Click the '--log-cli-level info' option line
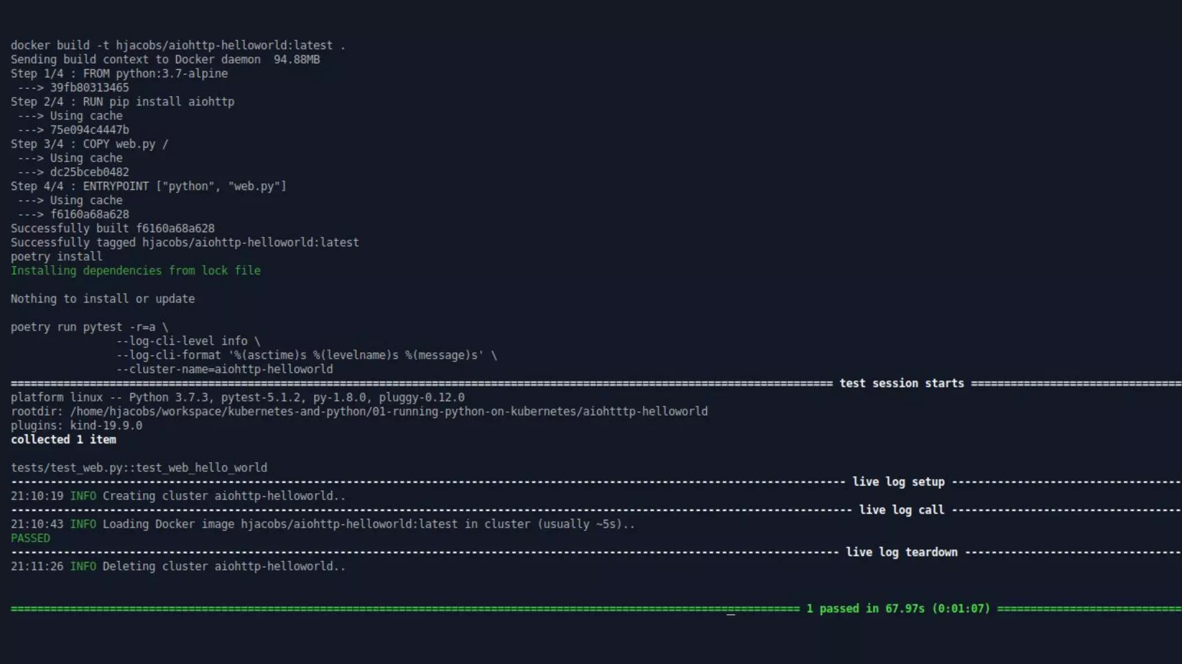The width and height of the screenshot is (1182, 664). (188, 341)
